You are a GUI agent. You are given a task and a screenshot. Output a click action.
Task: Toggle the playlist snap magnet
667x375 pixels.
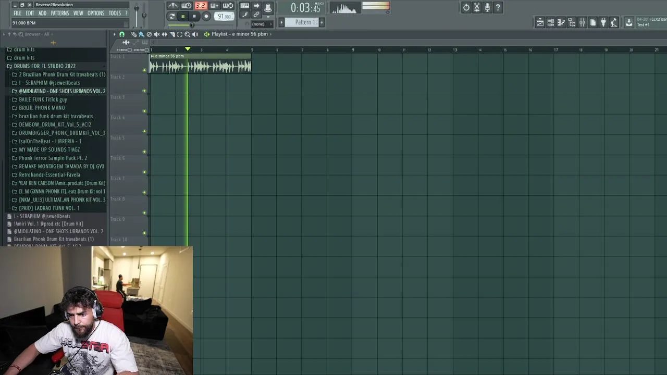122,34
